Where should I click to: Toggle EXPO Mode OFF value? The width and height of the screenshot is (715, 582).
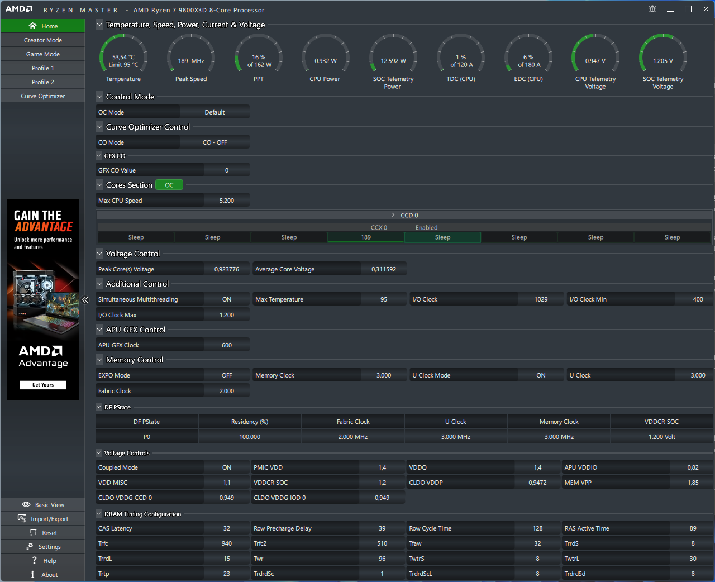coord(227,375)
